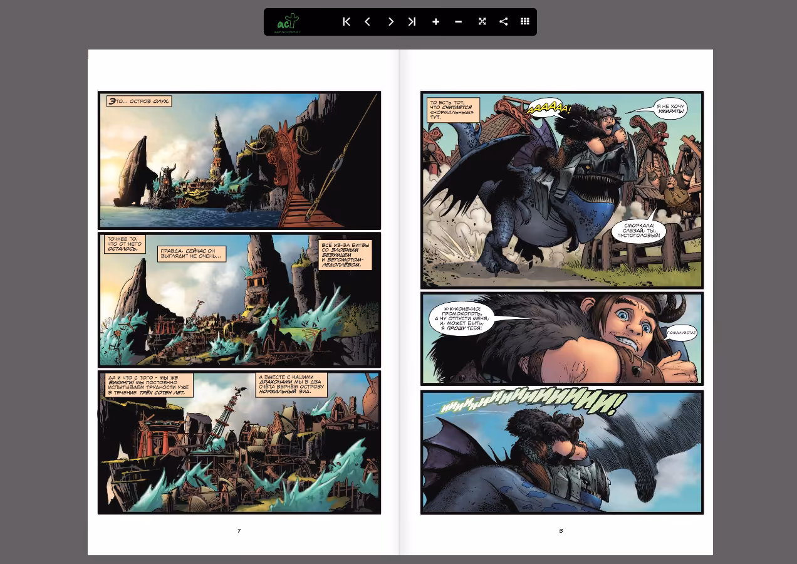Zoom in with the plus icon
Viewport: 797px width, 564px height.
(435, 21)
